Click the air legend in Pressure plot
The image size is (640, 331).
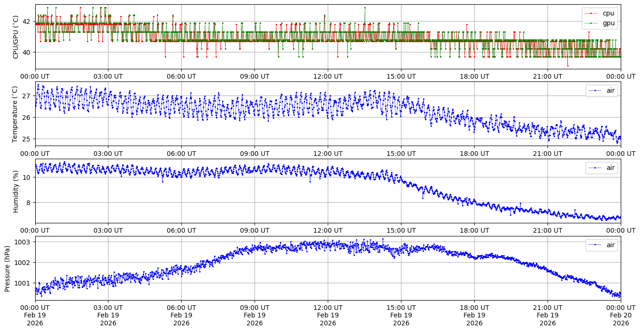pos(601,244)
